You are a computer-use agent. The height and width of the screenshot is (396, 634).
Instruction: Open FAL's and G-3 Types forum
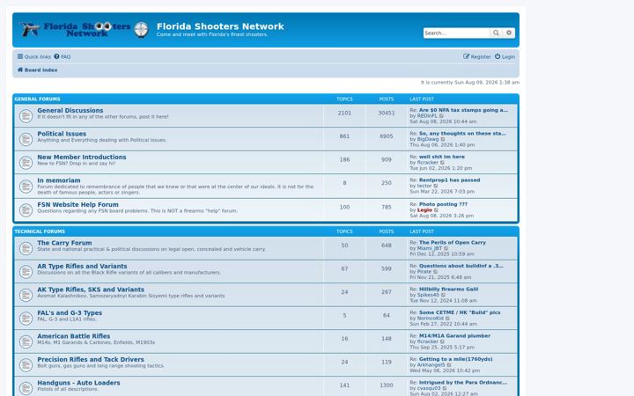[70, 313]
